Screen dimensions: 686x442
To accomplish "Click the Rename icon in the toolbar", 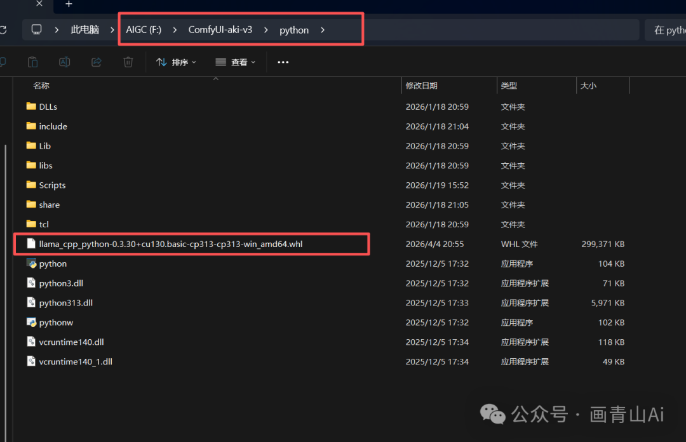I will pyautogui.click(x=64, y=62).
